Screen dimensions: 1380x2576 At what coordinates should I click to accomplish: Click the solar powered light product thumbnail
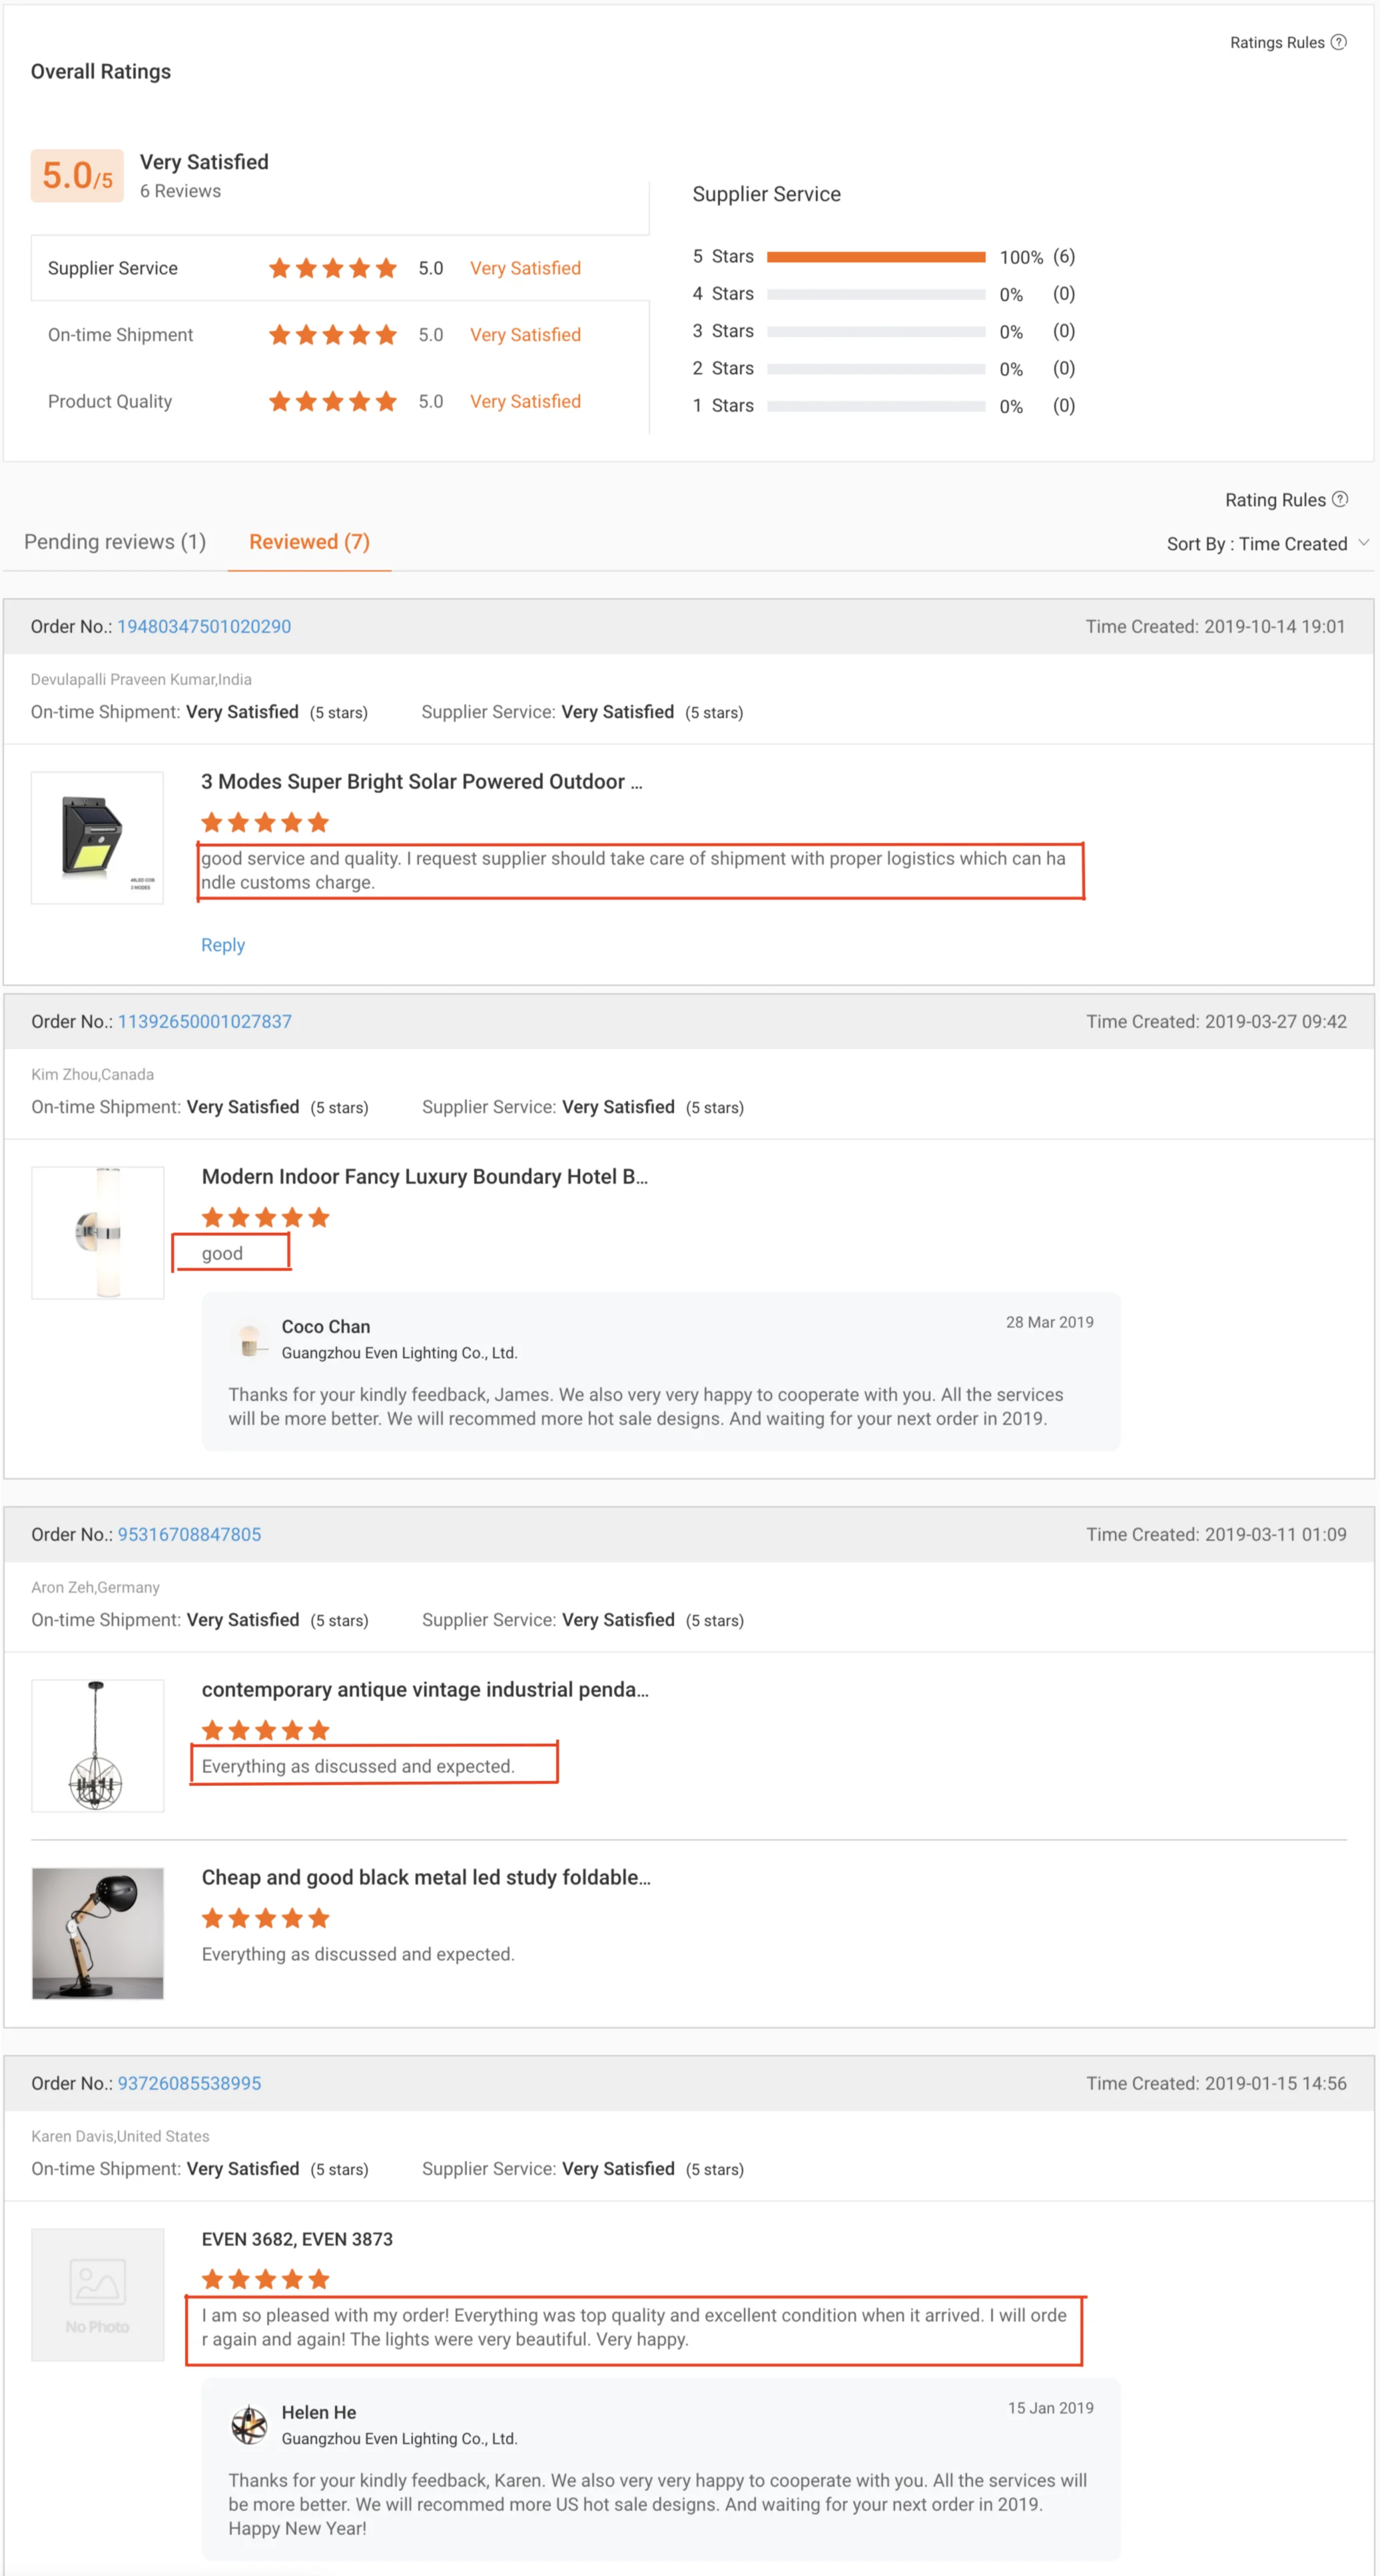point(97,838)
